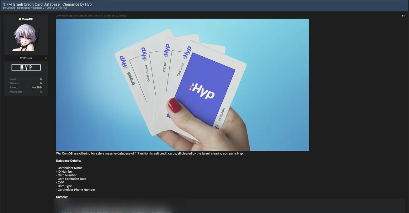Click the CornDB author link under thread title

(x=11, y=8)
